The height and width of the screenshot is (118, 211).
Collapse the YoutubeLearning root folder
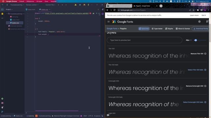point(7,14)
